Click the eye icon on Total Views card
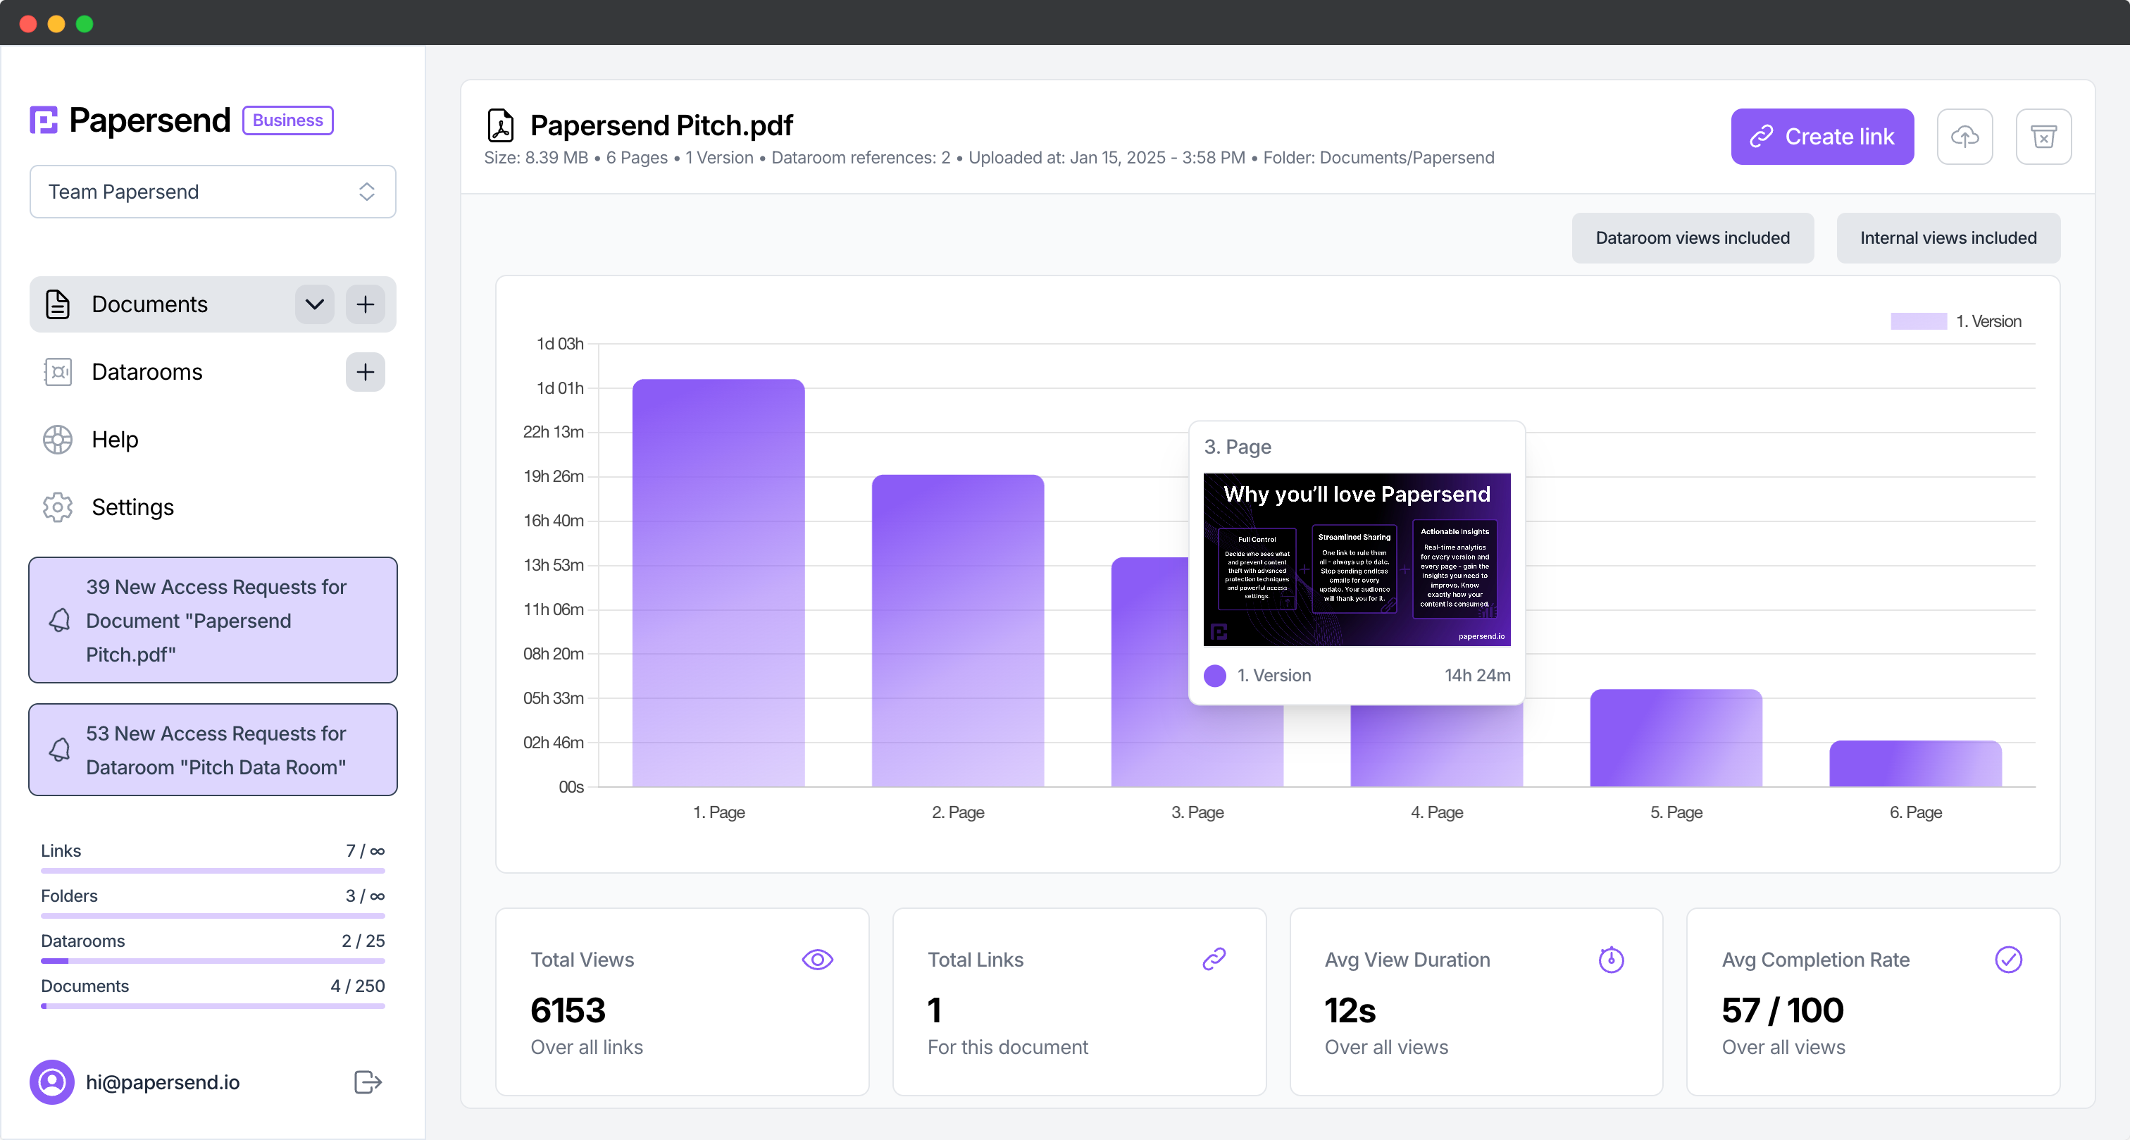This screenshot has width=2130, height=1140. [817, 960]
